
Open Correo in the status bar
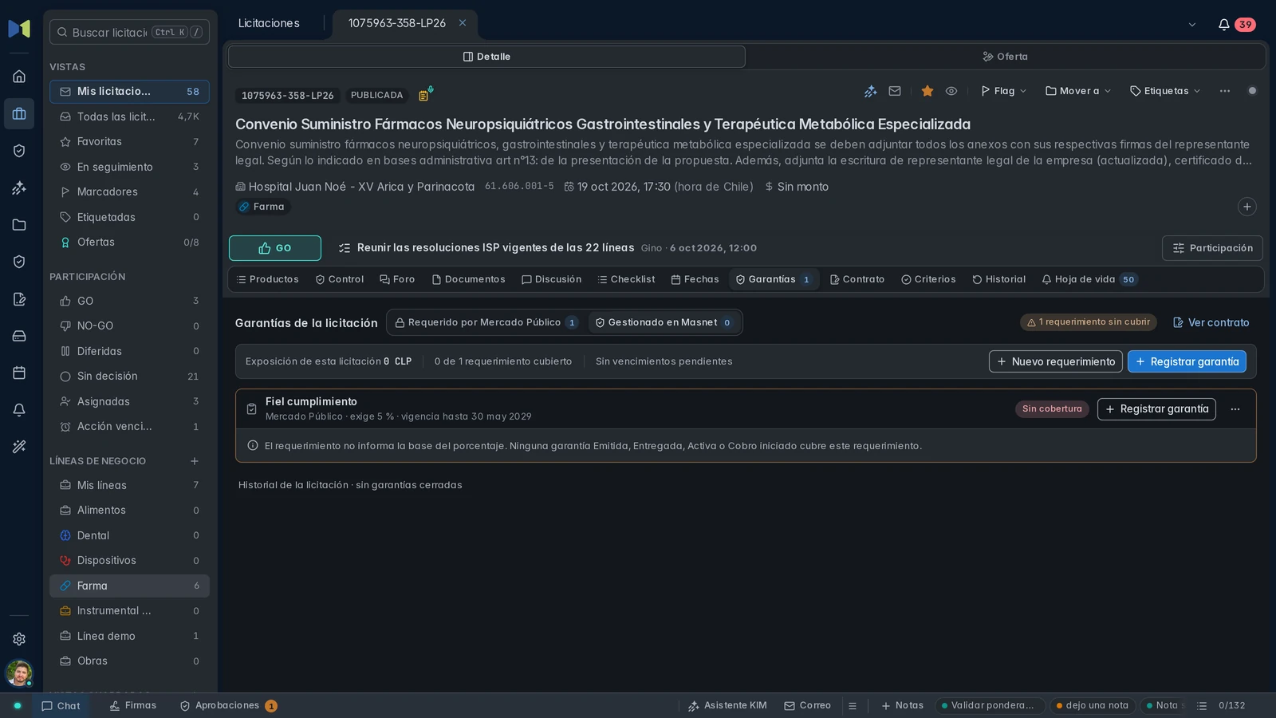[x=807, y=706]
